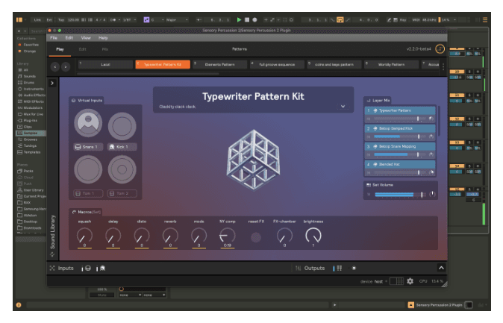503x323 pixels.
Task: Click the Typewriter Pattern layer pan knob
Action: coord(431,119)
